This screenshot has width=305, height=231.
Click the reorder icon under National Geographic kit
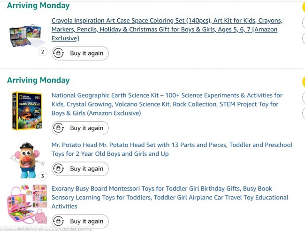point(59,128)
